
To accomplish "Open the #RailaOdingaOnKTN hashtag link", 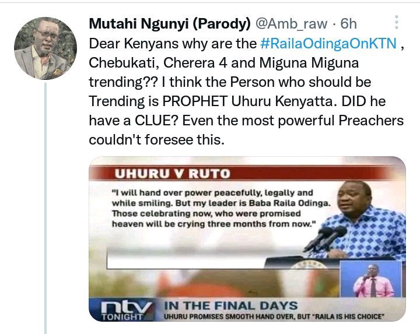I will coord(328,44).
